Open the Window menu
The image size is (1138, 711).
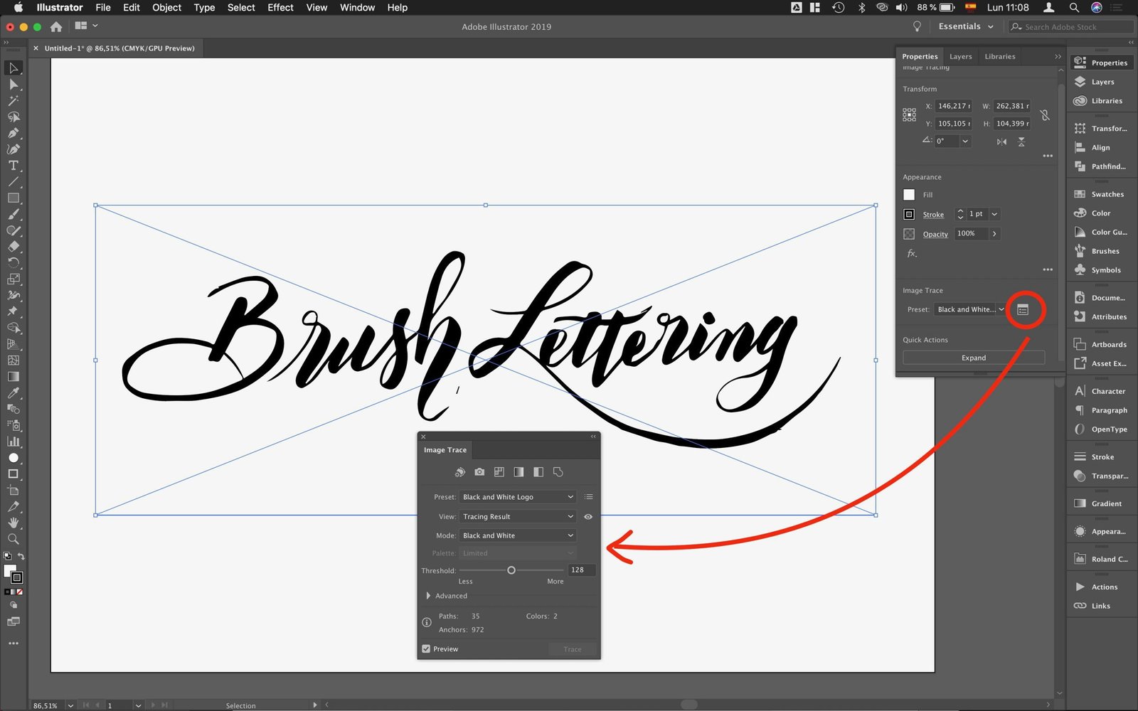click(x=357, y=7)
